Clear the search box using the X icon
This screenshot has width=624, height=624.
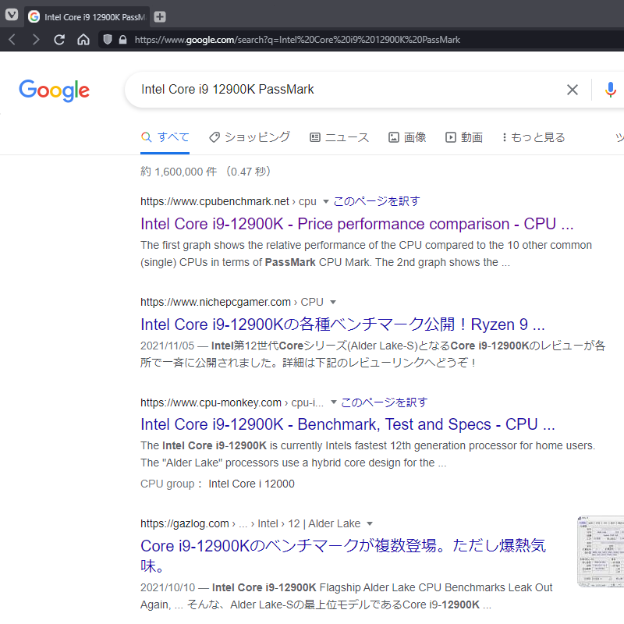click(x=573, y=90)
